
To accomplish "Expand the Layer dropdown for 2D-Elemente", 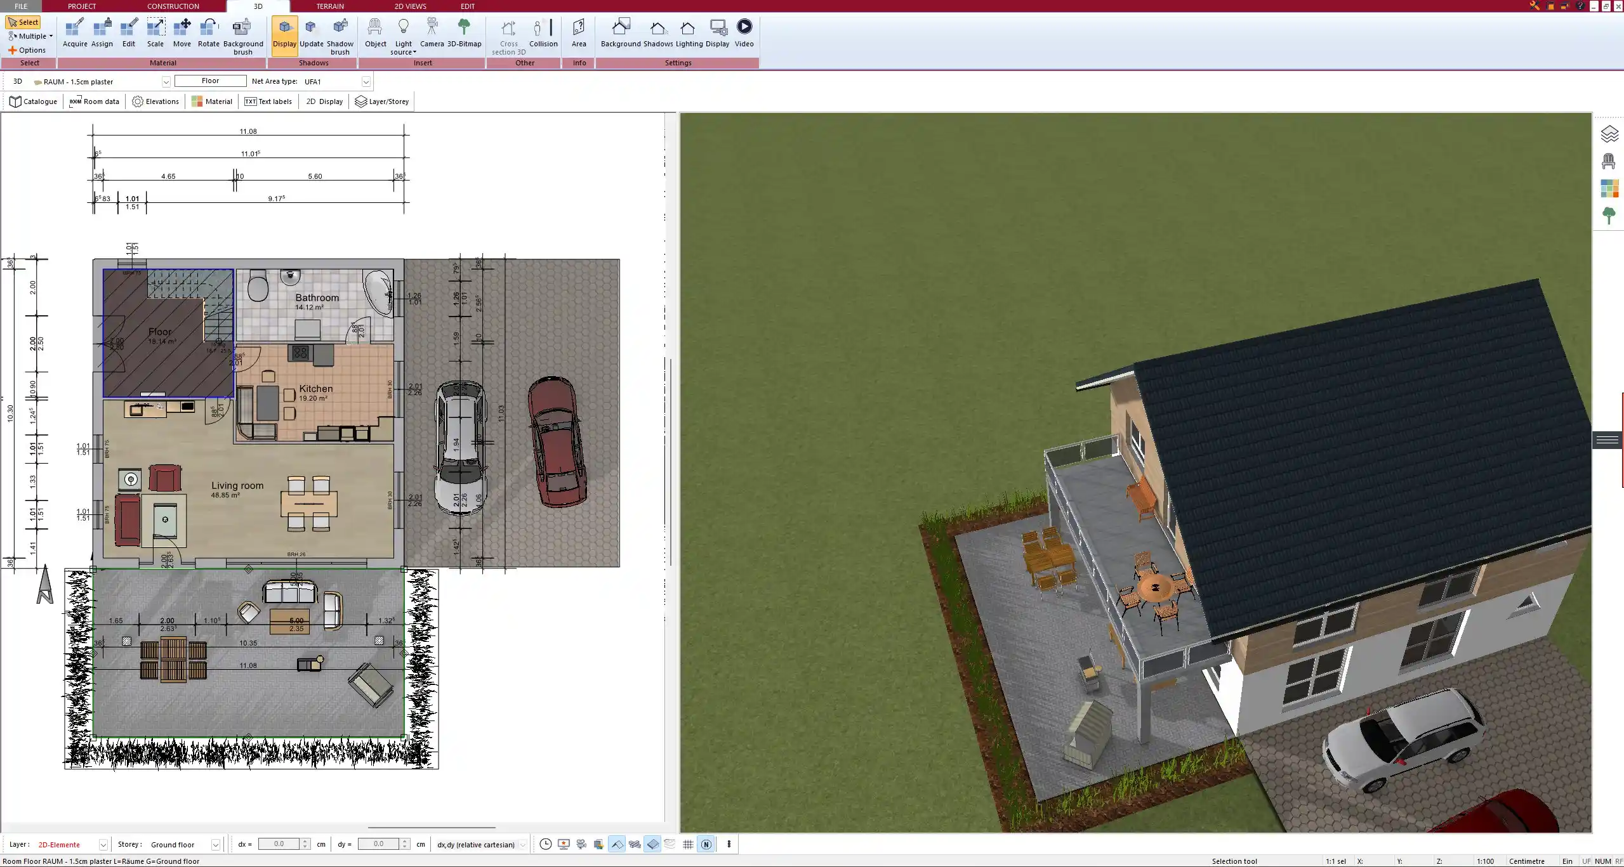I will click(102, 844).
